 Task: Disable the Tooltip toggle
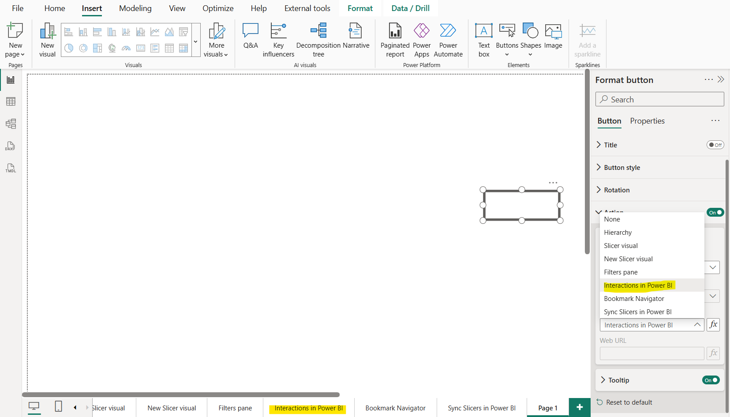[x=711, y=380]
